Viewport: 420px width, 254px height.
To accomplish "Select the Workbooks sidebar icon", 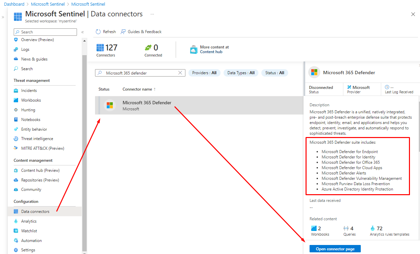I will pos(16,100).
